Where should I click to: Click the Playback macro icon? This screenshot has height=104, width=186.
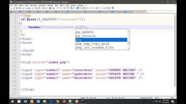103,8
